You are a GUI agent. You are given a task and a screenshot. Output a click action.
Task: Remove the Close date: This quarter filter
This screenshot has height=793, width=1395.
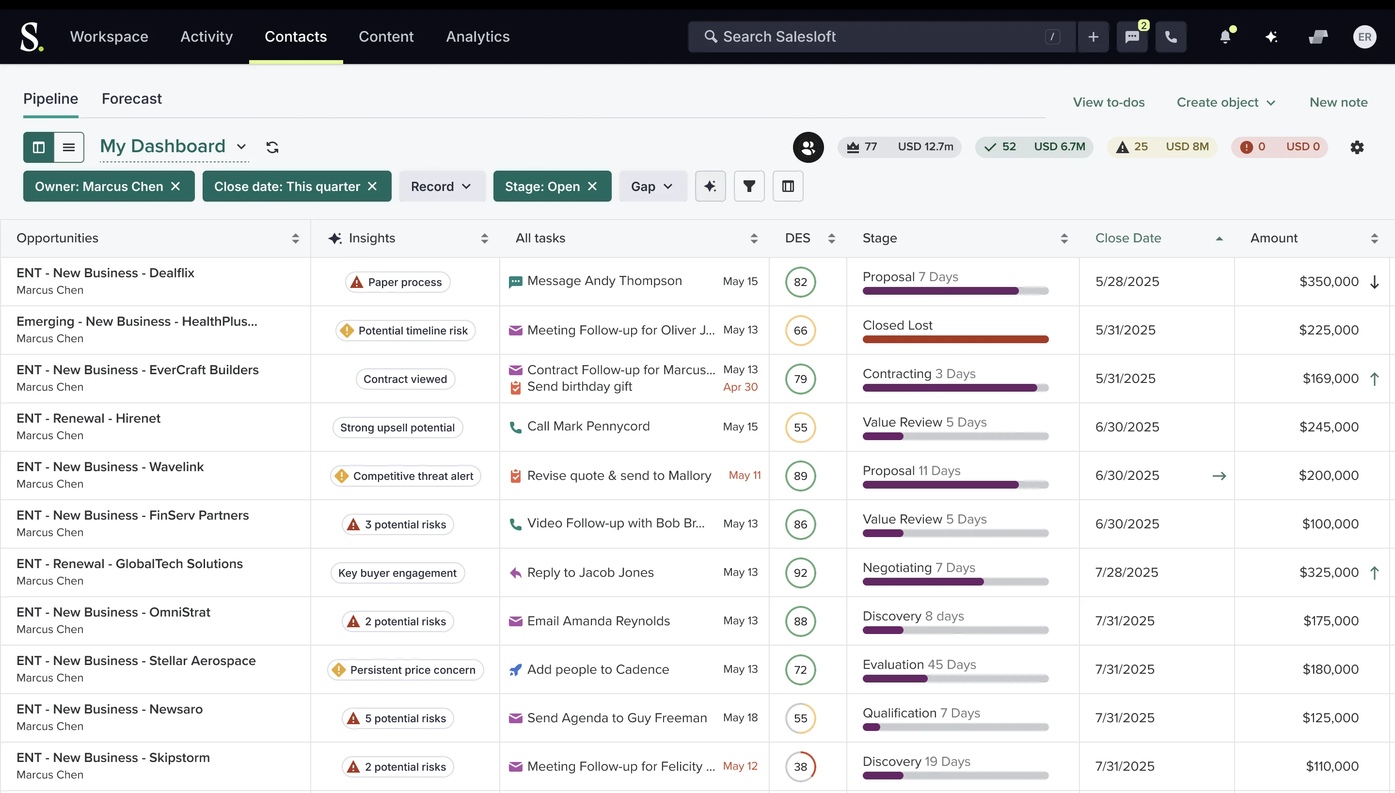pos(372,186)
